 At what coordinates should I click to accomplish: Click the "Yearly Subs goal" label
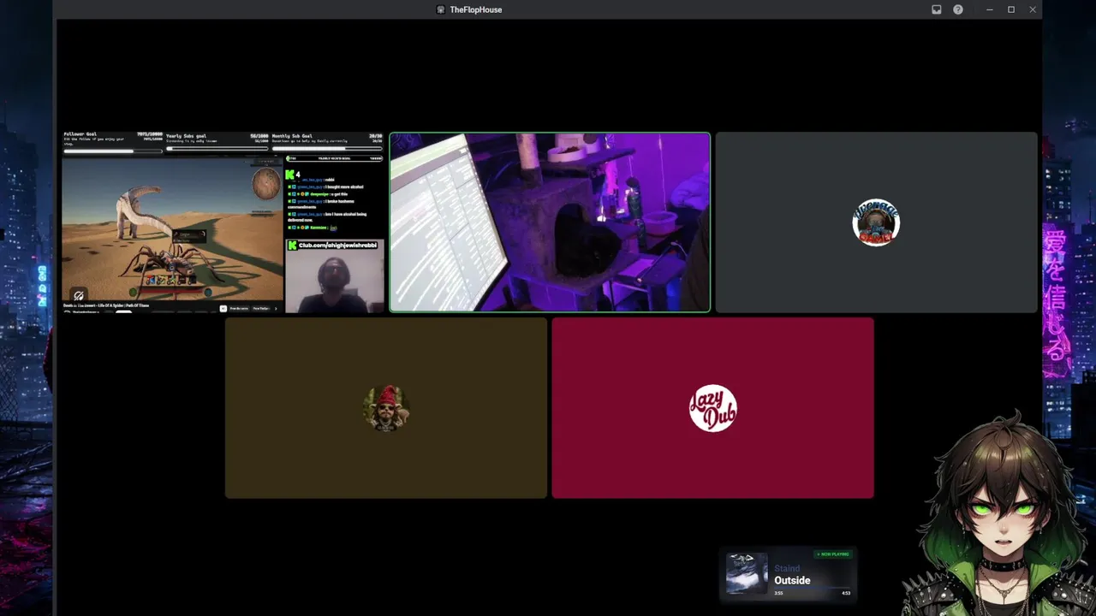coord(186,136)
